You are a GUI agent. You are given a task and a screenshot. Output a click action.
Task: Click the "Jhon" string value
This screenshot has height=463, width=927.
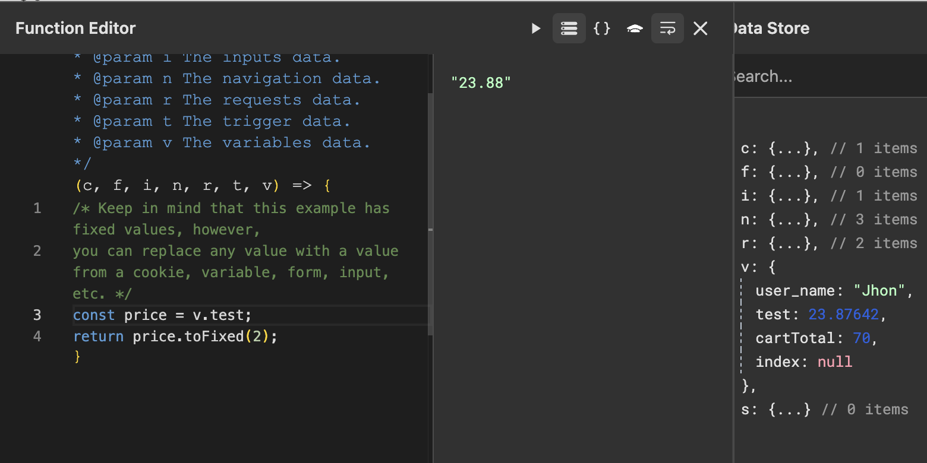tap(879, 291)
